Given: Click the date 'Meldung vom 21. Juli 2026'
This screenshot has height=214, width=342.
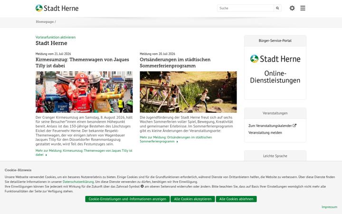Looking at the screenshot, I should [53, 54].
